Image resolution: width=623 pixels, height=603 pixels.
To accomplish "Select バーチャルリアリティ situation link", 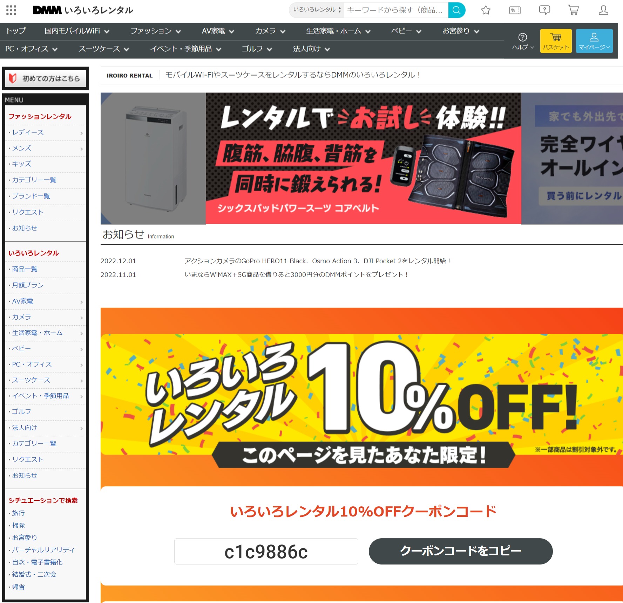I will pos(43,550).
